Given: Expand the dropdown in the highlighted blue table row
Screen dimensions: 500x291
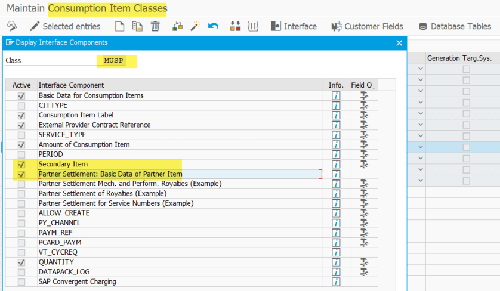Looking at the screenshot, I should tap(421, 147).
